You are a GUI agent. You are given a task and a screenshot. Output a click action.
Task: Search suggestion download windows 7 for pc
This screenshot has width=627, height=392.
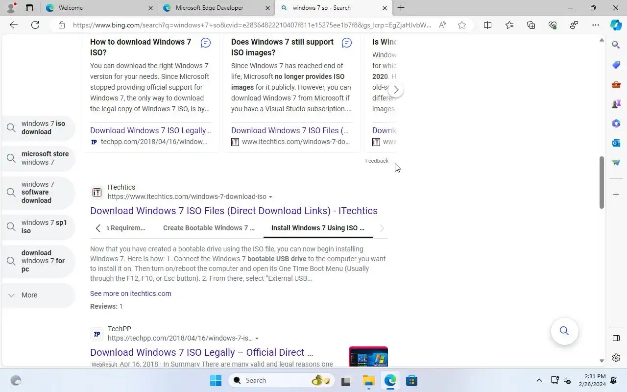pyautogui.click(x=38, y=261)
